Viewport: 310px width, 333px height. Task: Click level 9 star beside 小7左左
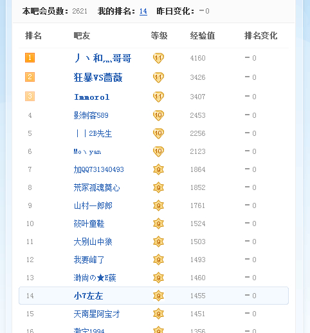158,296
